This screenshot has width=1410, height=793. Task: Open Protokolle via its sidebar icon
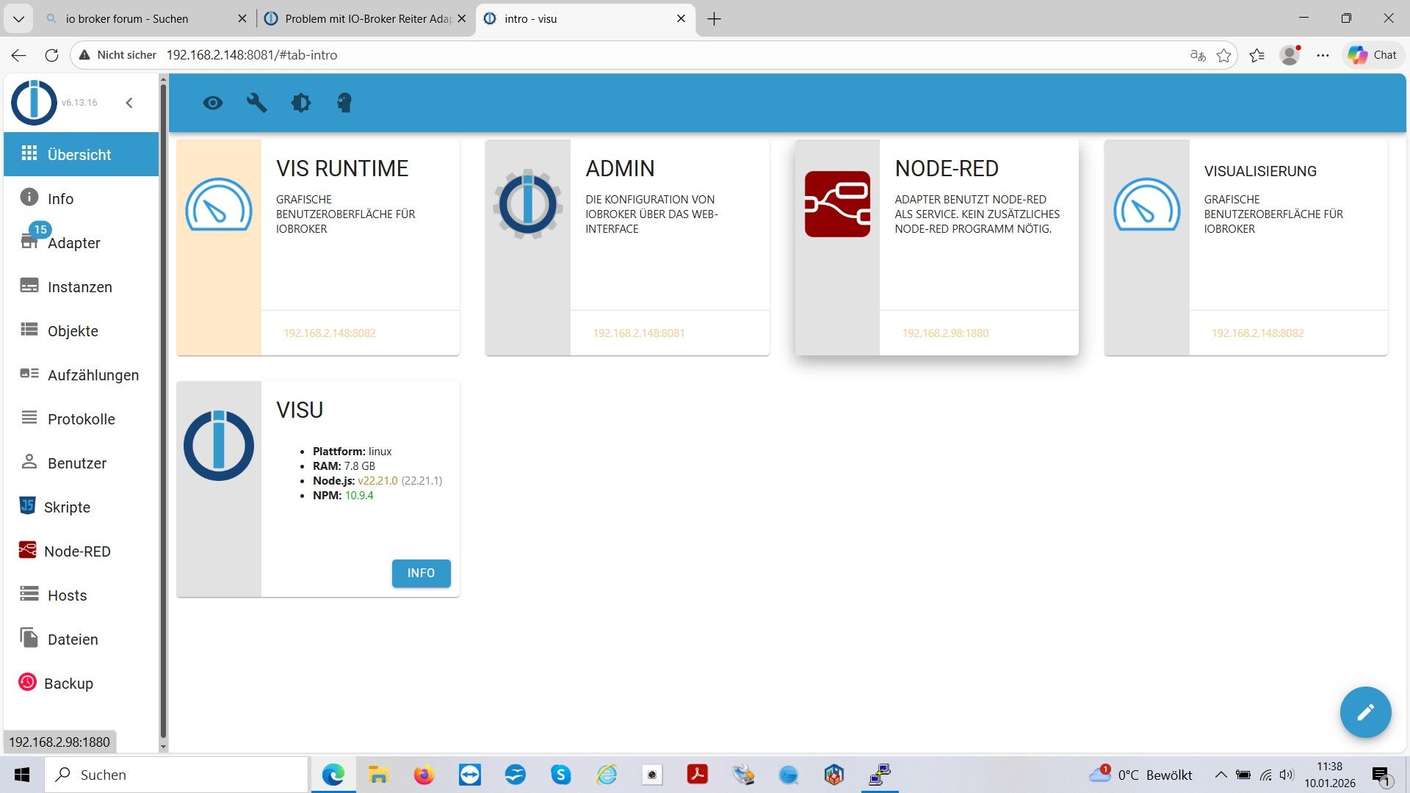point(28,419)
